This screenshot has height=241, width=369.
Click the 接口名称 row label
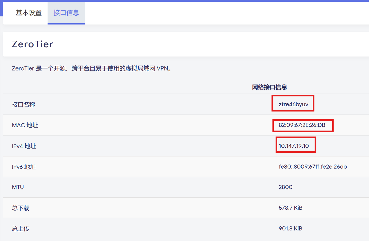tap(23, 104)
